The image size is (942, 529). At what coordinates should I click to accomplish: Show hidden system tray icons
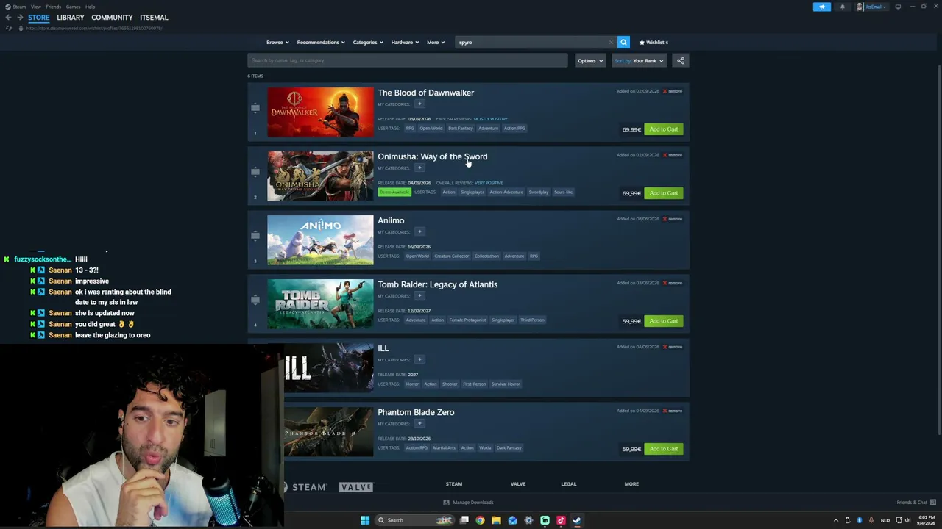835,520
